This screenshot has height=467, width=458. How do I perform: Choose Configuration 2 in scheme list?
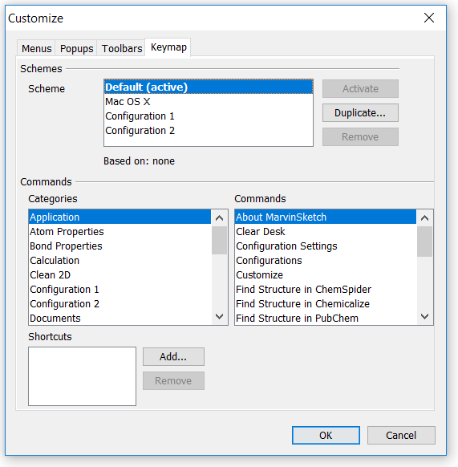209,131
